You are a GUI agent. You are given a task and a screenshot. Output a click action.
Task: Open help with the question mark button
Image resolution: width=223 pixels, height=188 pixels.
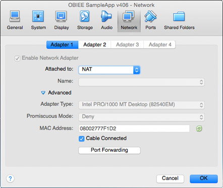pyautogui.click(x=10, y=178)
